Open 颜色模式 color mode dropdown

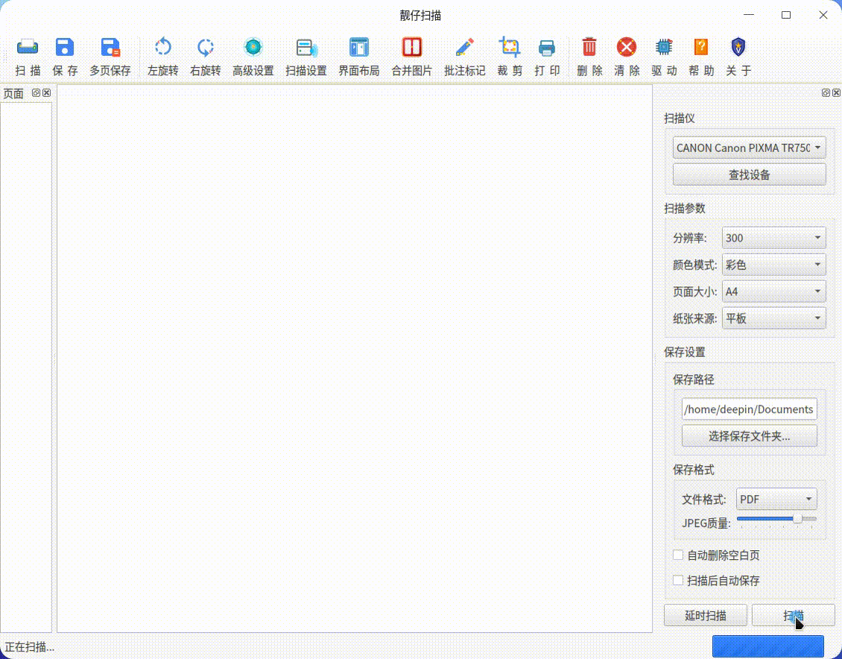coord(773,265)
